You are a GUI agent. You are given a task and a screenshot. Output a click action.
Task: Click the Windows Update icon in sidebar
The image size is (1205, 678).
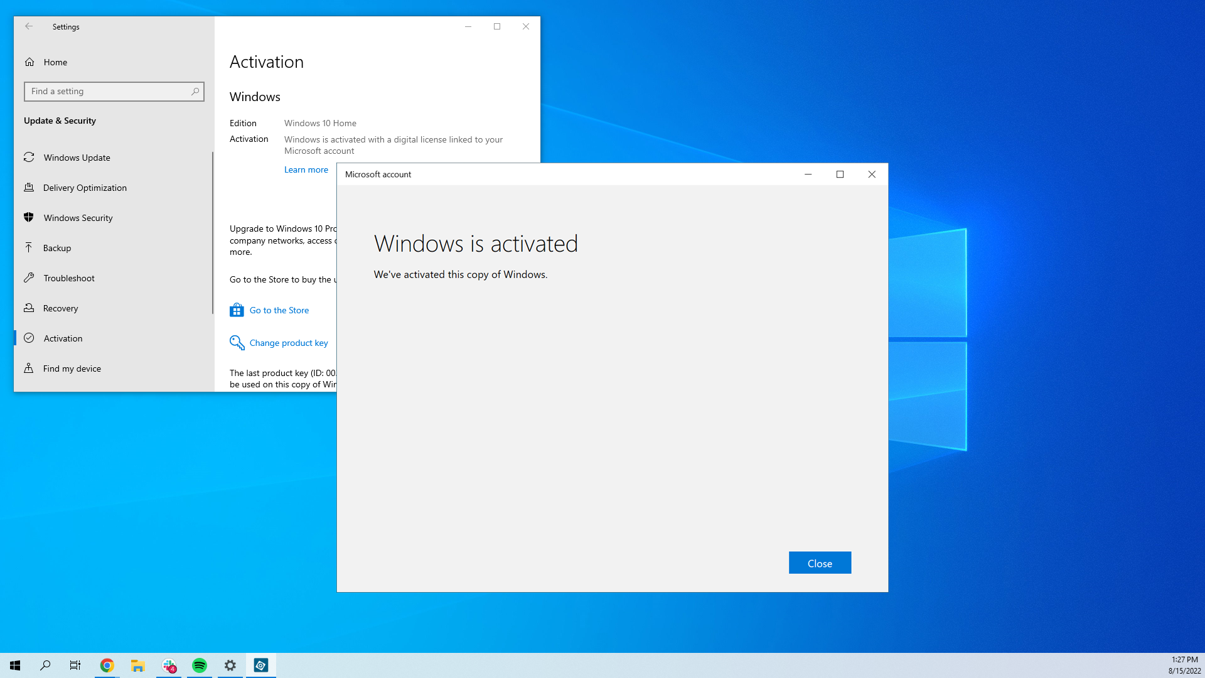click(x=28, y=156)
